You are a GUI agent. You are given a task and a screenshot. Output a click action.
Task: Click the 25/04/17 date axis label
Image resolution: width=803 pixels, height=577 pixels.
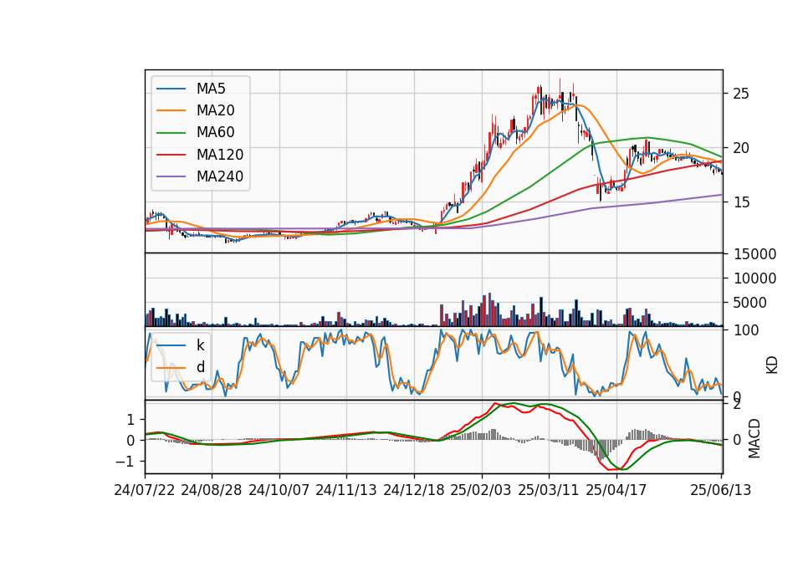click(x=616, y=490)
